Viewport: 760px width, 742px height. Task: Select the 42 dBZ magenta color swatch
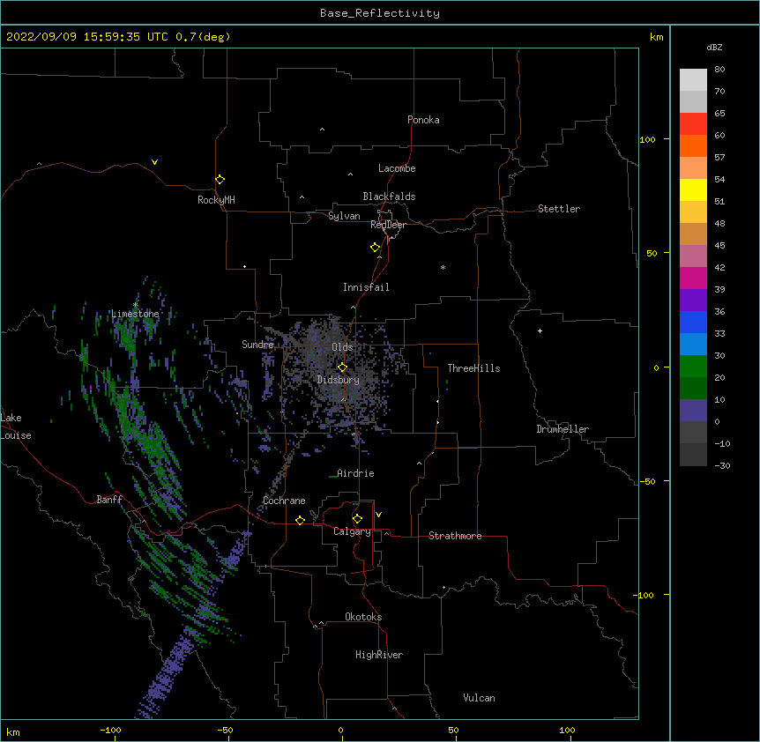click(x=693, y=278)
